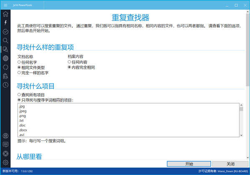Select the 查找所有项目 radio button
Viewport: 250px width, 175px height.
coord(19,95)
